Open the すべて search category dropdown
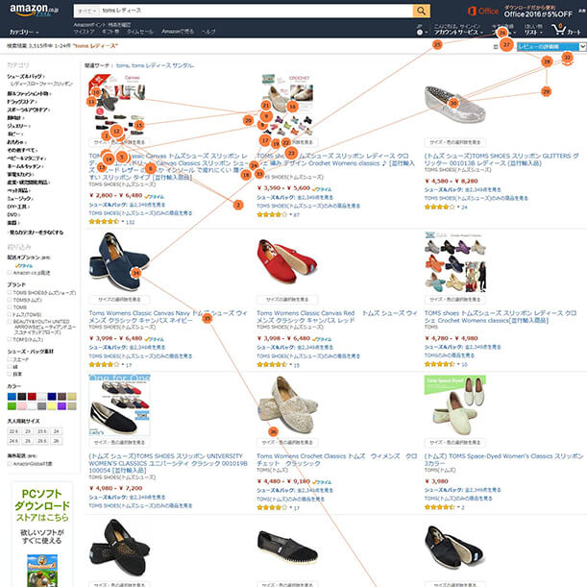This screenshot has width=587, height=587. [x=87, y=12]
